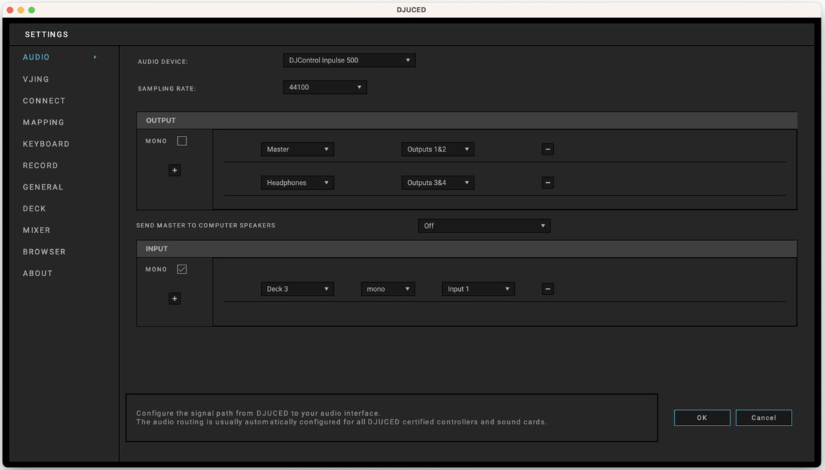Image resolution: width=825 pixels, height=470 pixels.
Task: Remove the Master output row
Action: pyautogui.click(x=548, y=149)
